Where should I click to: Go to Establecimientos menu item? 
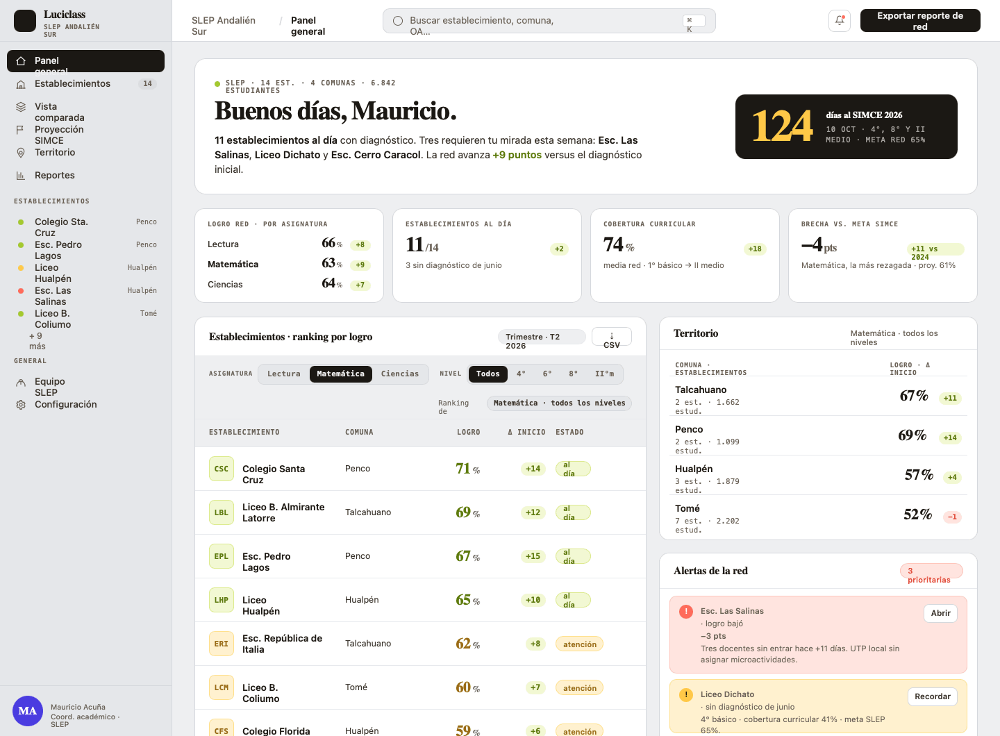(85, 84)
